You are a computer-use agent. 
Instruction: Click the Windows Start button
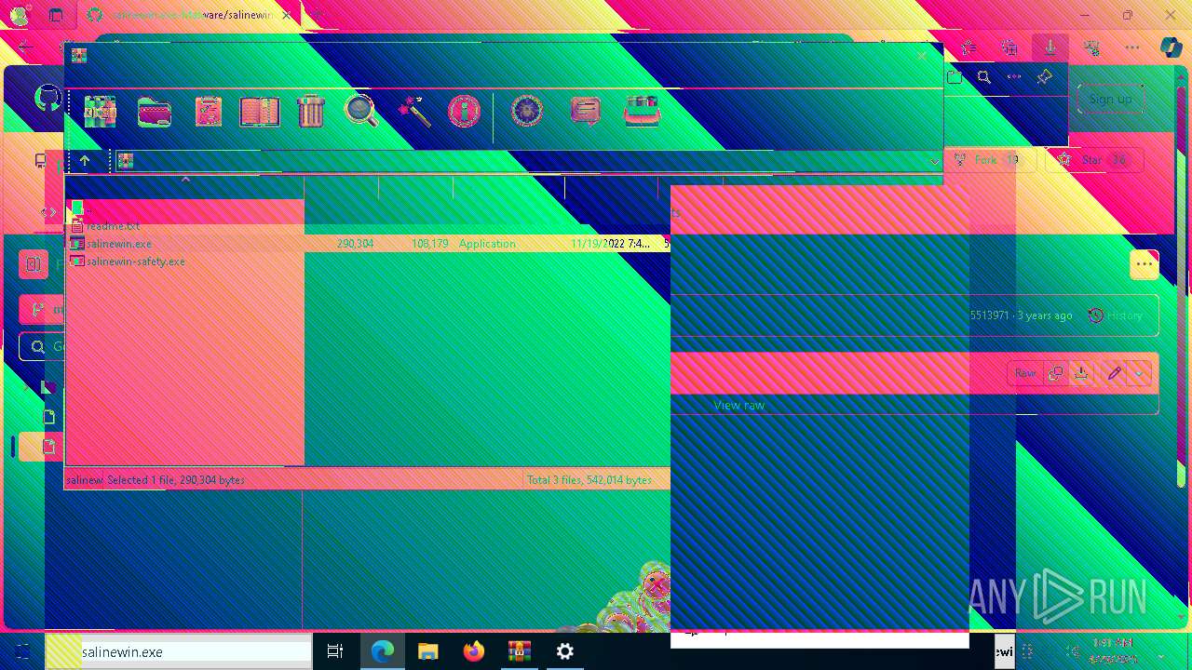point(22,651)
